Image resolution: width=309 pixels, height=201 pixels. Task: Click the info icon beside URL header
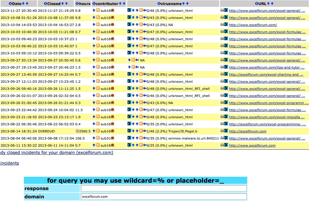point(257,4)
